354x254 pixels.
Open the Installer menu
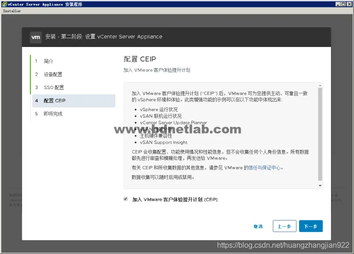click(12, 11)
